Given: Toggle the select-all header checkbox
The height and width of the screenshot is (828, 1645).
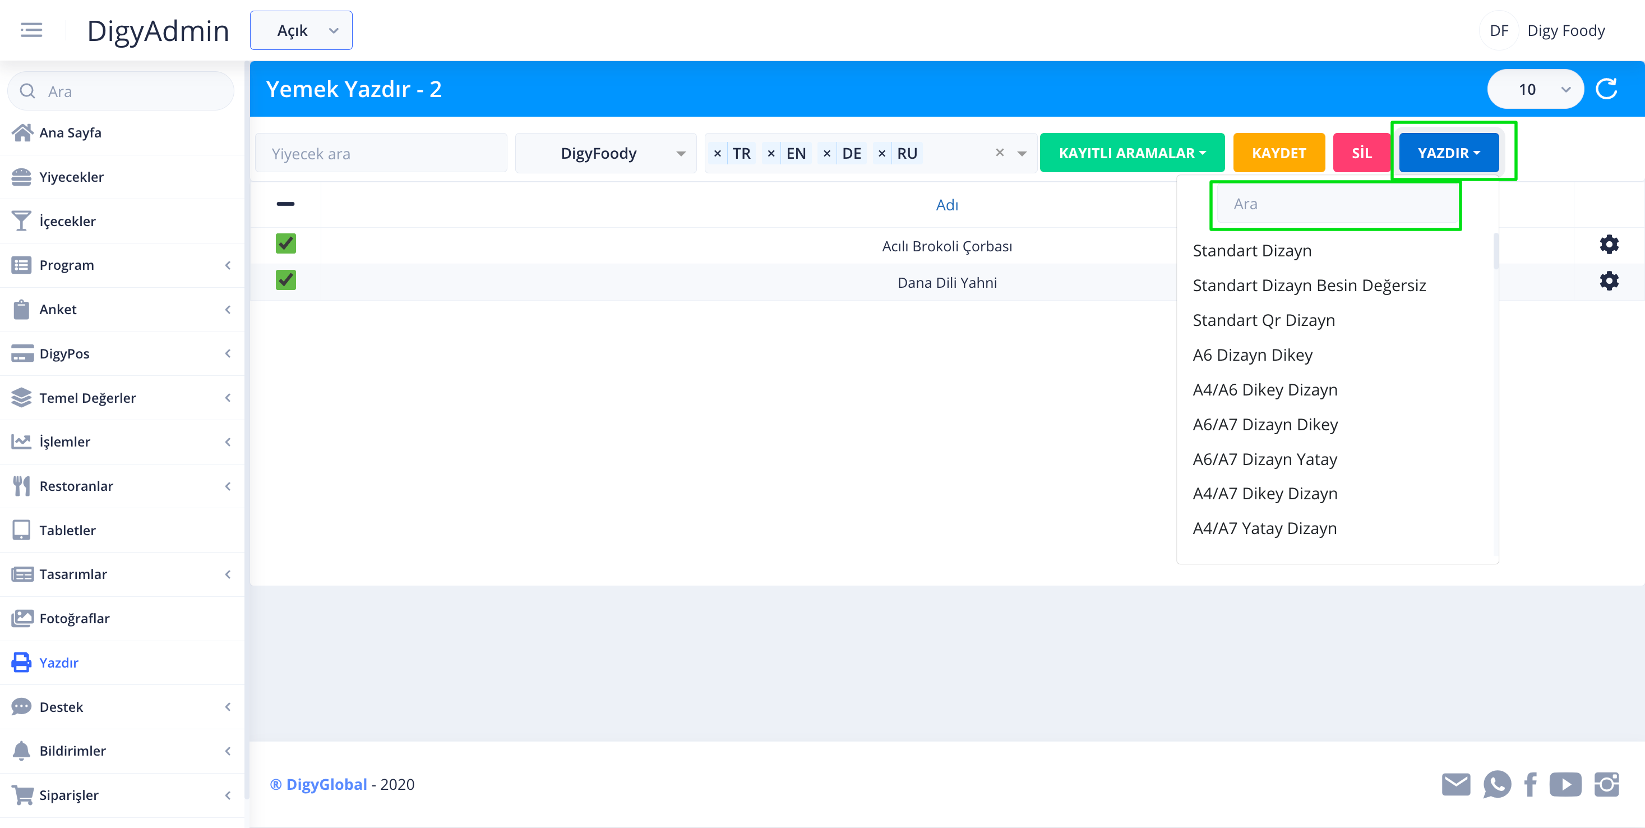Looking at the screenshot, I should point(285,204).
